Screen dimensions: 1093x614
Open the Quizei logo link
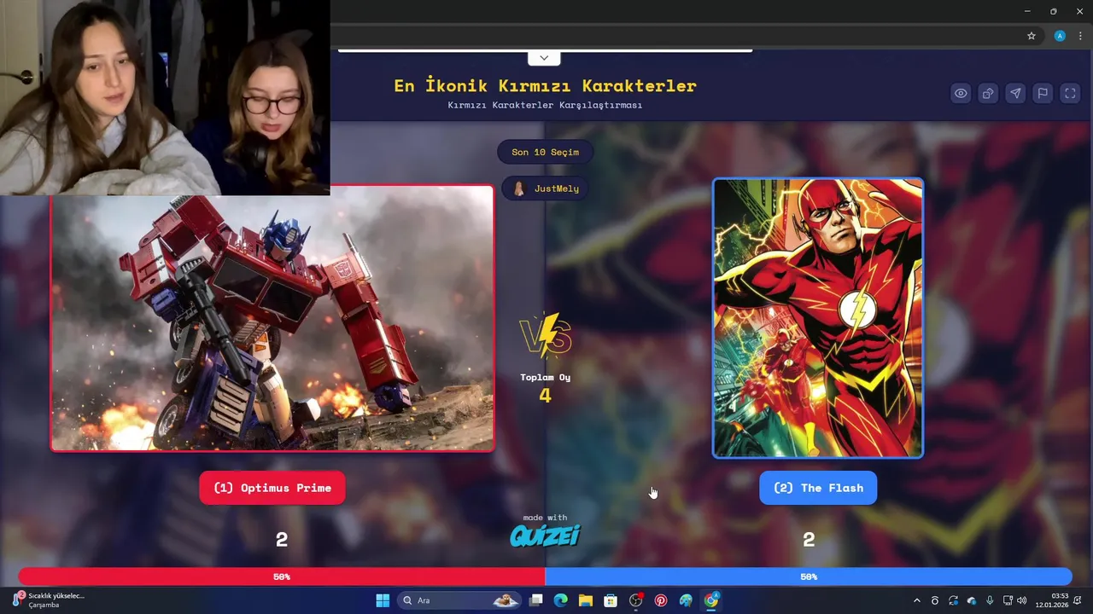coord(545,536)
